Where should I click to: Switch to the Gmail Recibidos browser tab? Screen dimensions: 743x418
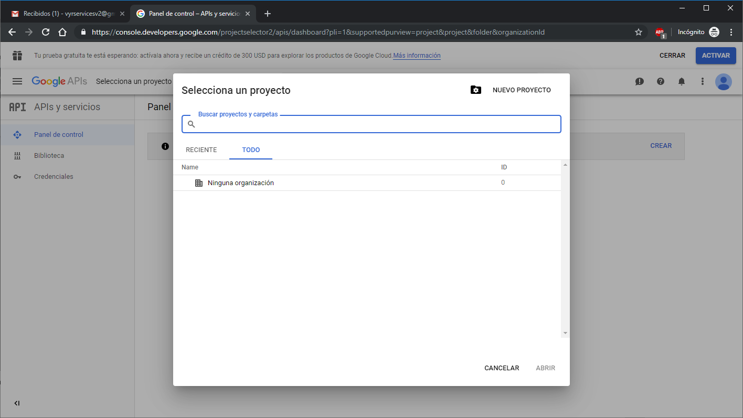(66, 14)
